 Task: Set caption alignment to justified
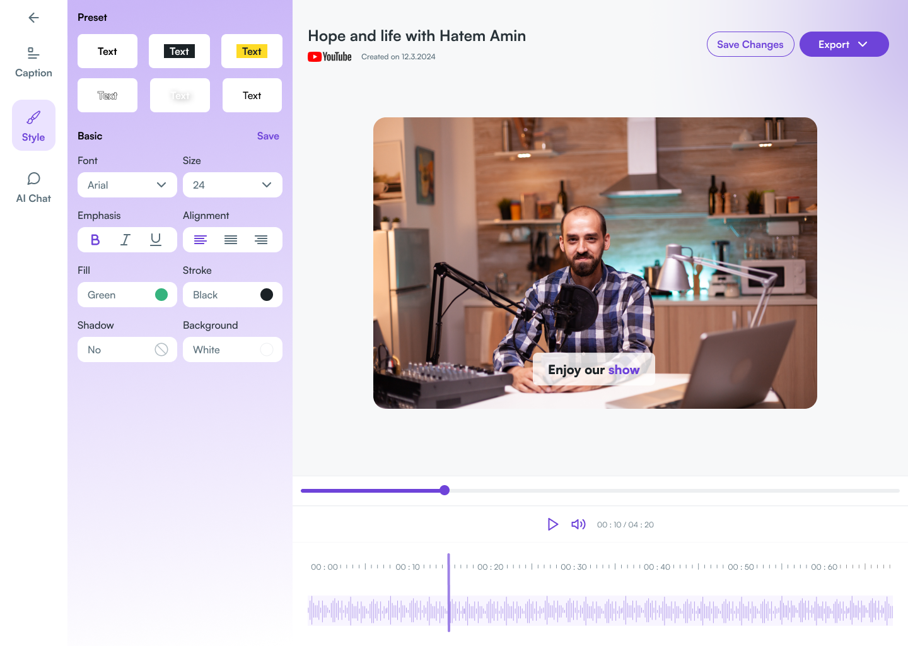pos(231,240)
